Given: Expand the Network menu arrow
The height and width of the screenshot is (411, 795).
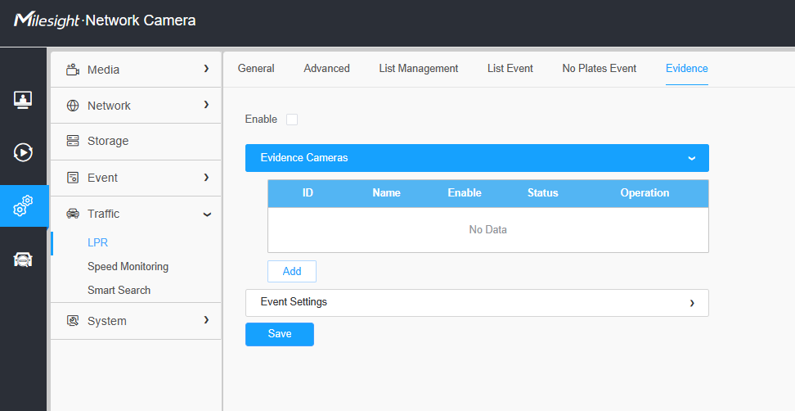Looking at the screenshot, I should tap(206, 104).
